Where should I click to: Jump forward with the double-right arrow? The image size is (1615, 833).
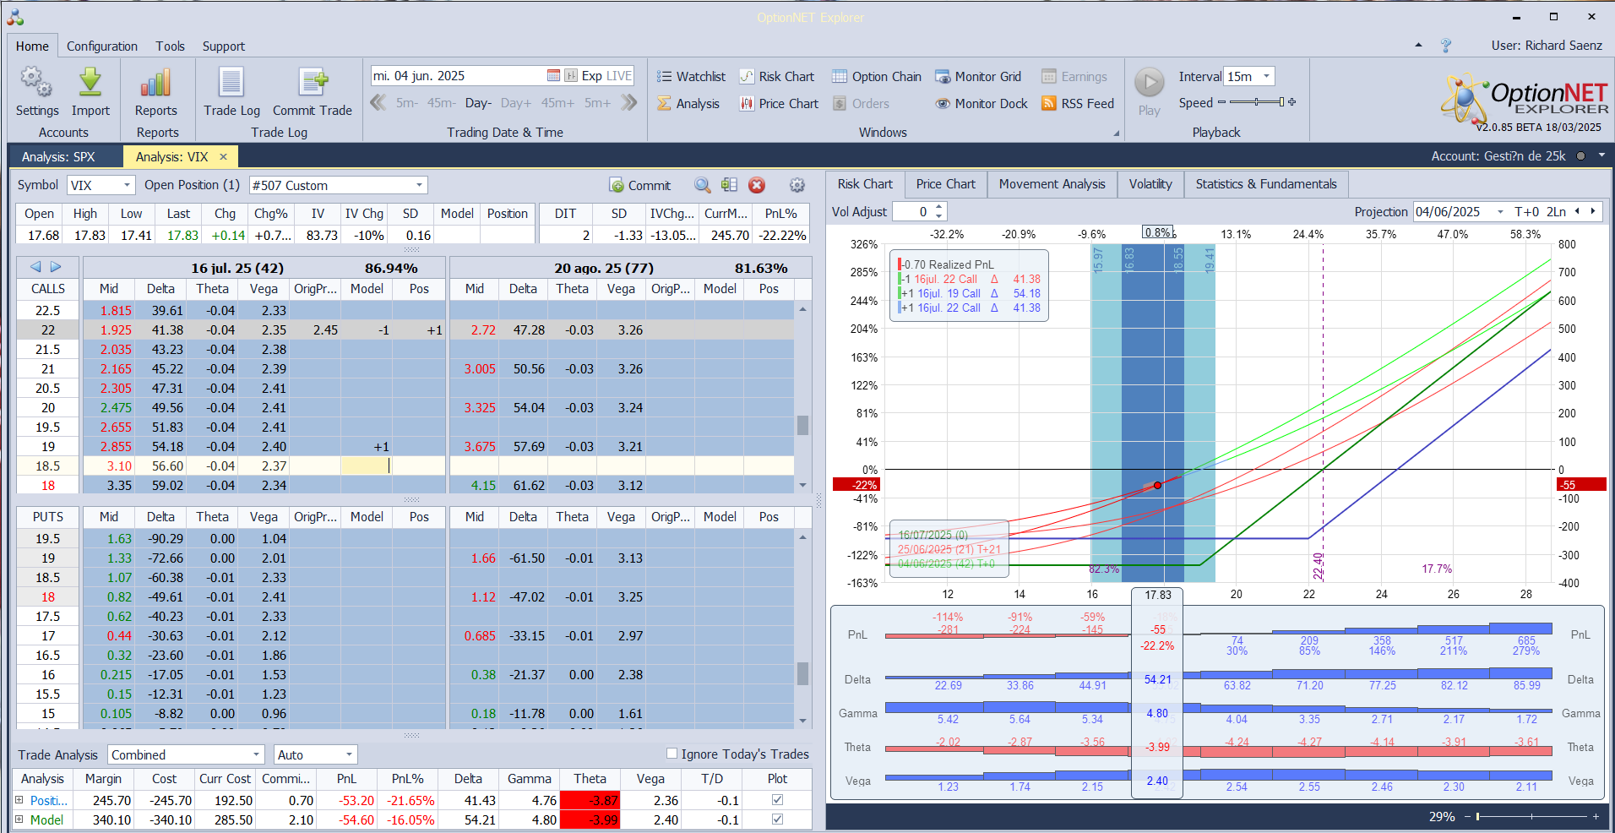click(628, 102)
